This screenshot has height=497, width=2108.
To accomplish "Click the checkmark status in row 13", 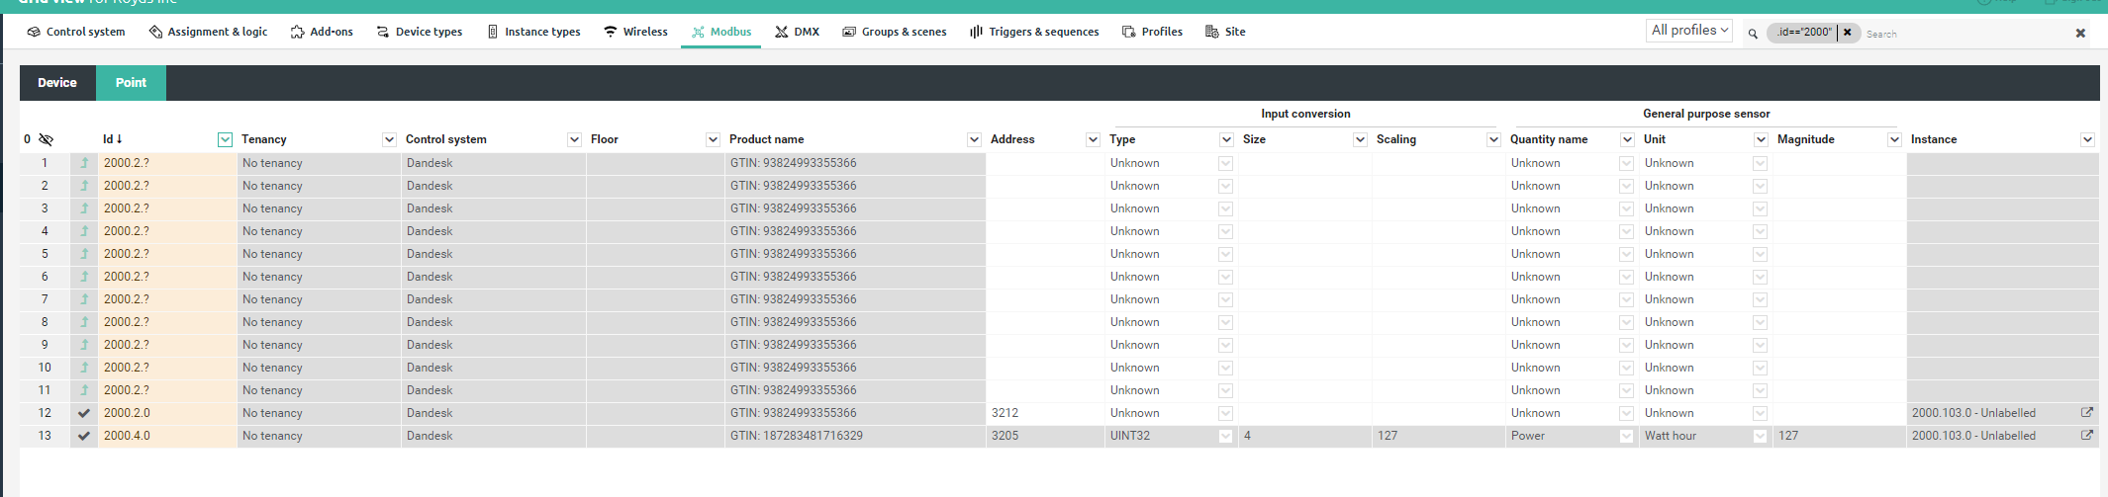I will [x=84, y=436].
